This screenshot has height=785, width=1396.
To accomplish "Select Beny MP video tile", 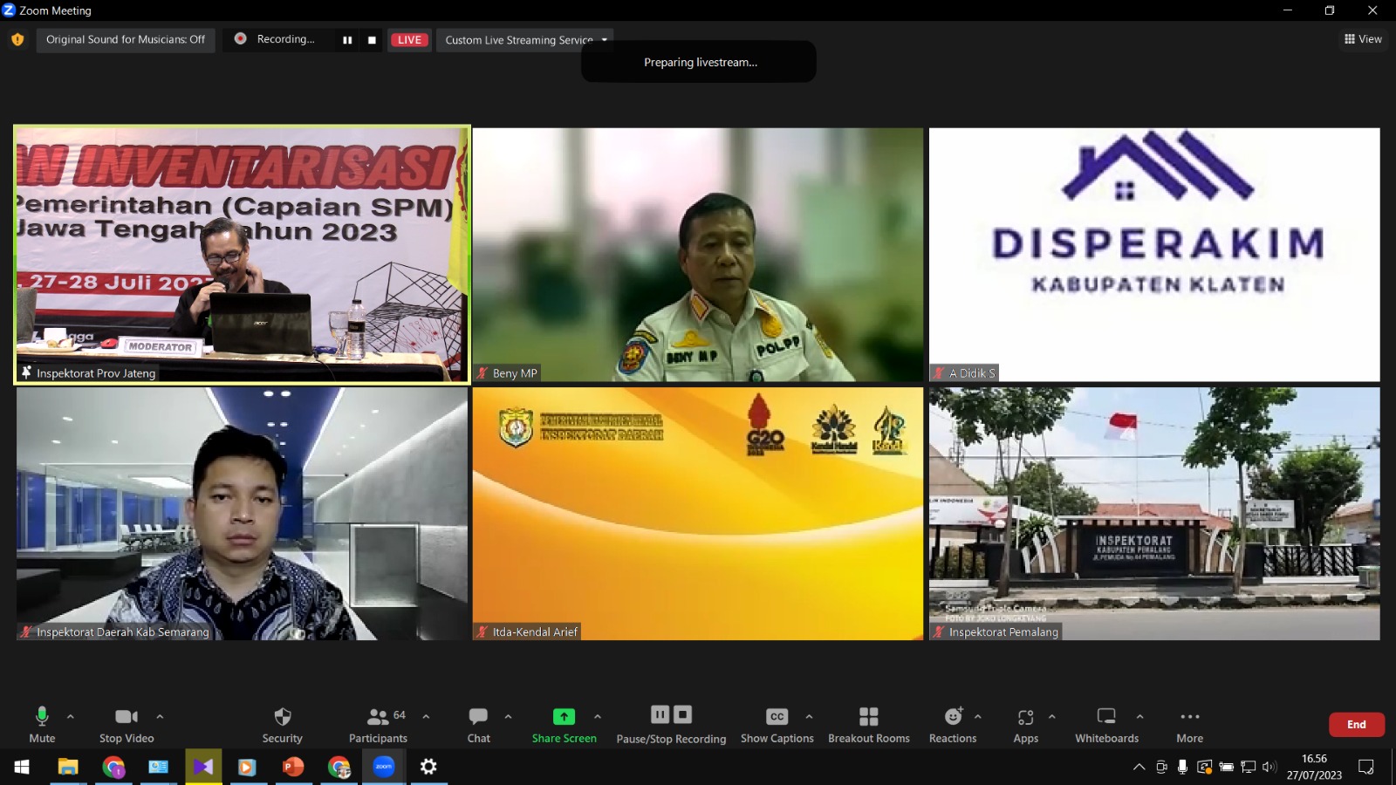I will click(698, 255).
